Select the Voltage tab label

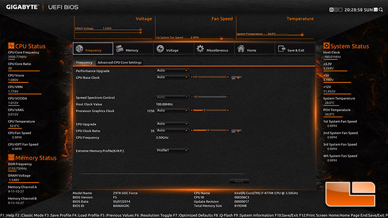(x=172, y=50)
